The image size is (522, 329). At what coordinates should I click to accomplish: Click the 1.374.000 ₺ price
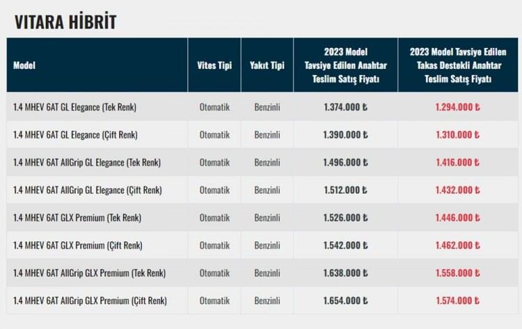point(345,107)
